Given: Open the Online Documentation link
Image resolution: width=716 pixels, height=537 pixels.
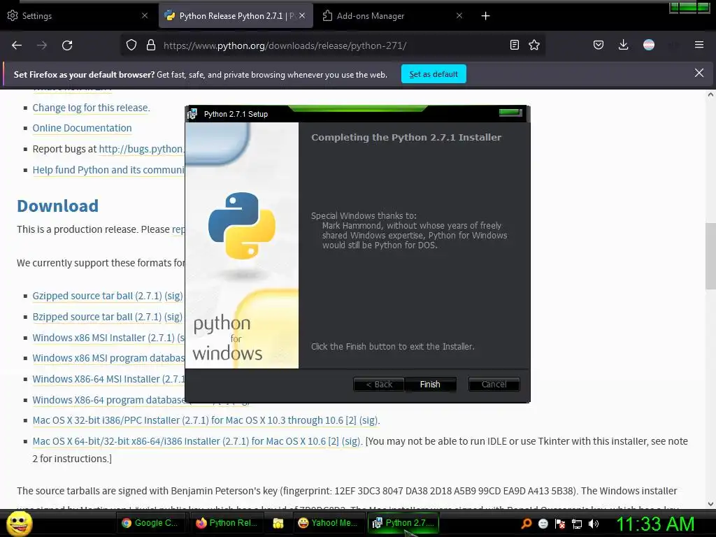Looking at the screenshot, I should [x=83, y=129].
